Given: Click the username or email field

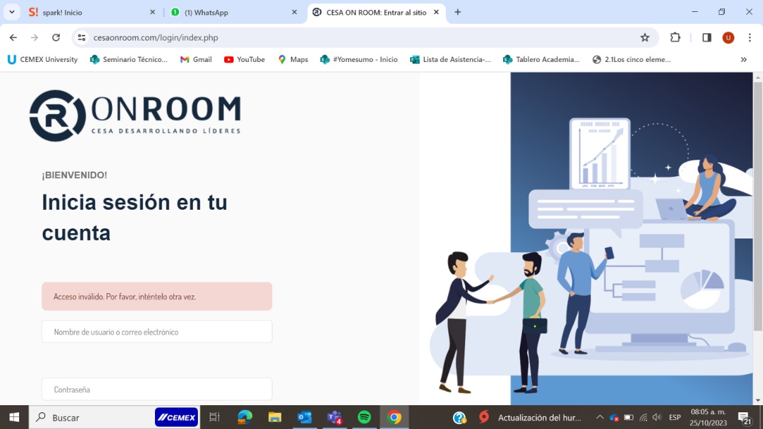Looking at the screenshot, I should pyautogui.click(x=157, y=332).
